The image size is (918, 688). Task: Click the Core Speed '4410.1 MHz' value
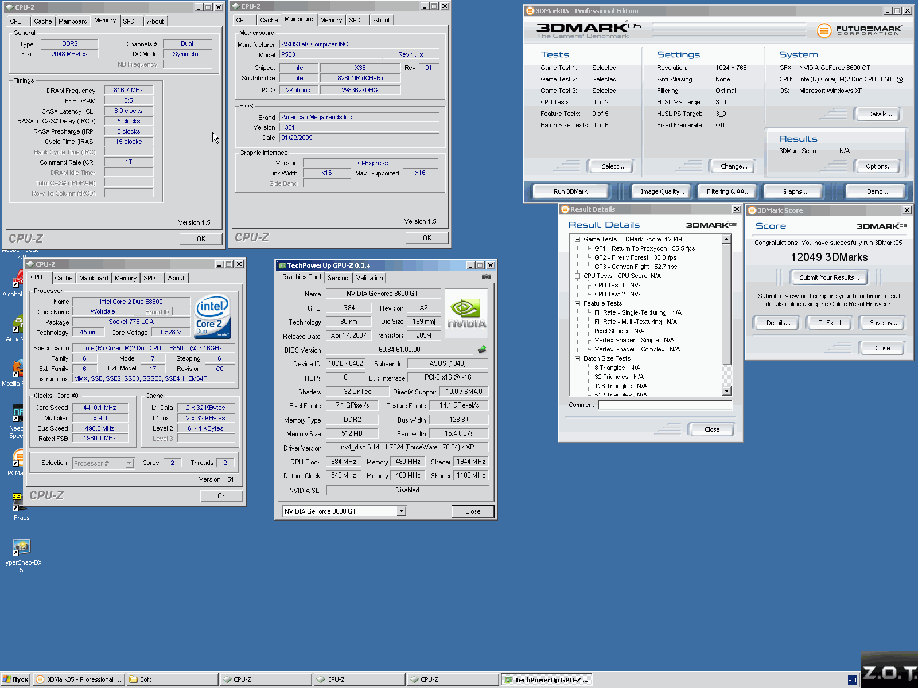point(100,408)
